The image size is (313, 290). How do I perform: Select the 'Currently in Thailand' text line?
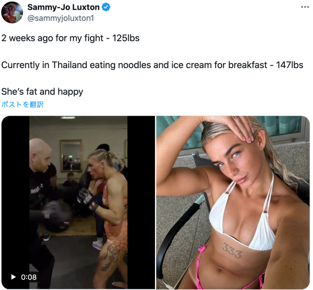point(152,65)
